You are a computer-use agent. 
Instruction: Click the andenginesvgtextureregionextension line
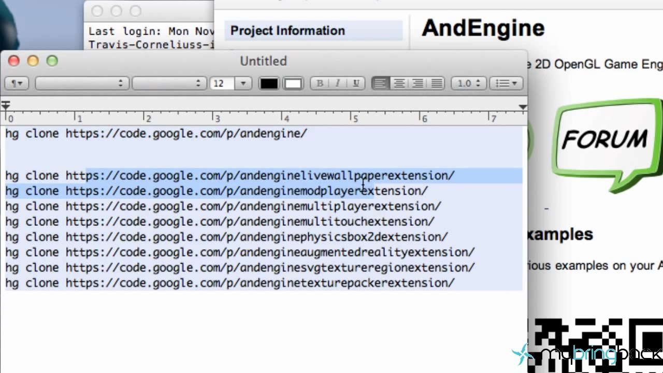point(240,268)
